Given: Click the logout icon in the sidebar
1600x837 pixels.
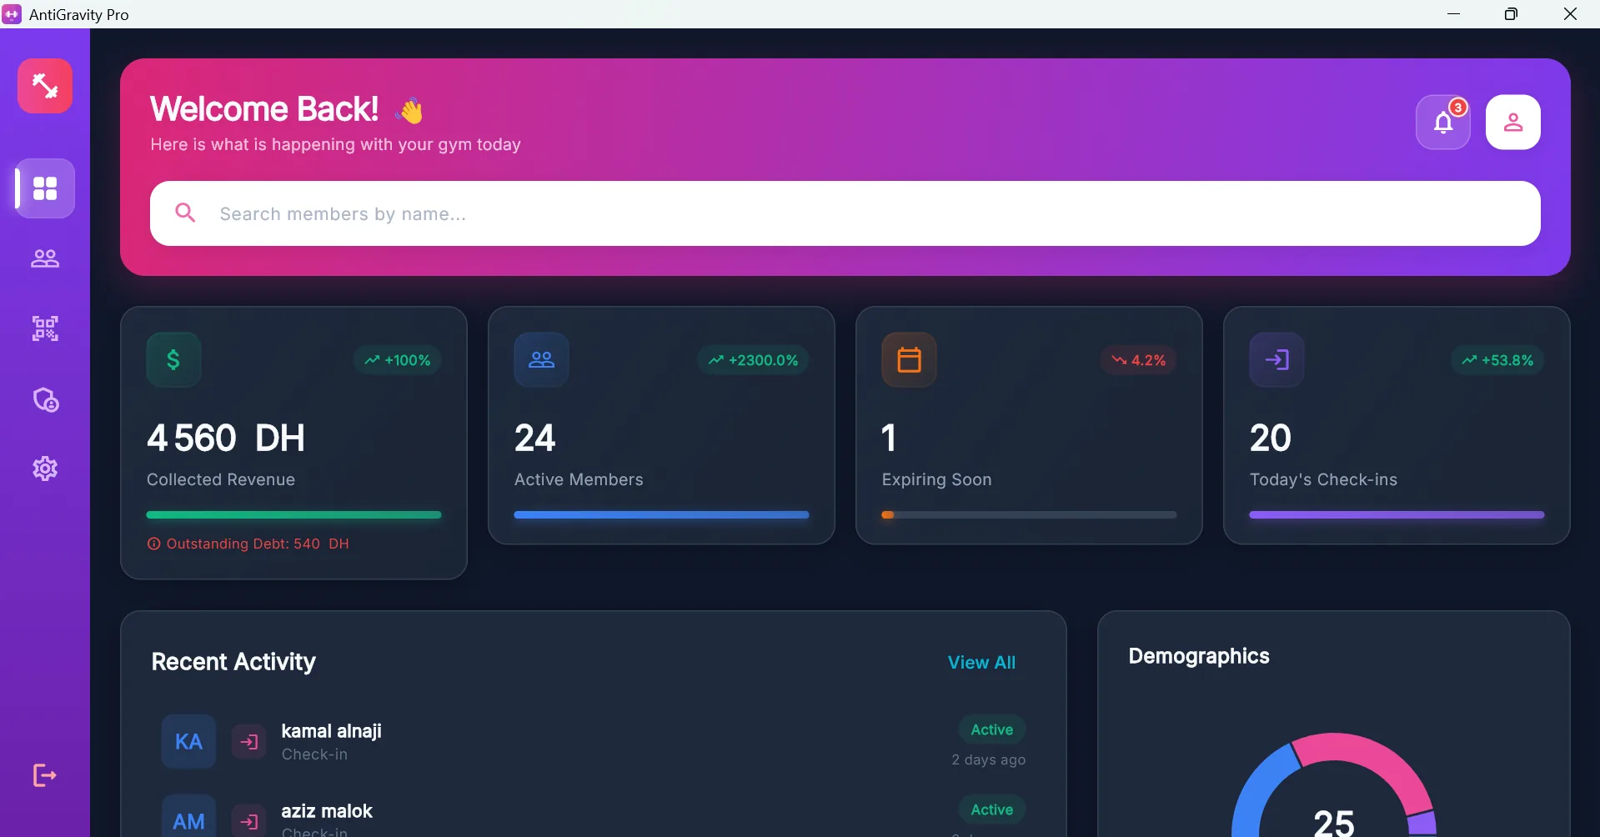Looking at the screenshot, I should 45,775.
